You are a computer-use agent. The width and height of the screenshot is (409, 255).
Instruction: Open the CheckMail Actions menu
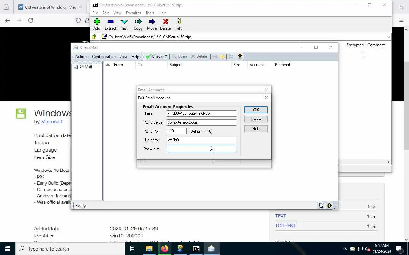tap(82, 56)
